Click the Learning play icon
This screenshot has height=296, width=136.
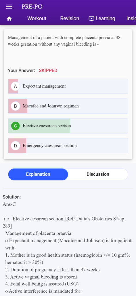click(x=91, y=18)
